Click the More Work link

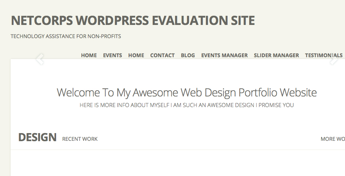point(333,139)
